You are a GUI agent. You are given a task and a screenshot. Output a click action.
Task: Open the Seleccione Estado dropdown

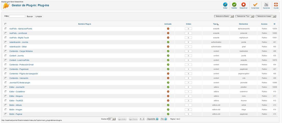point(224,16)
